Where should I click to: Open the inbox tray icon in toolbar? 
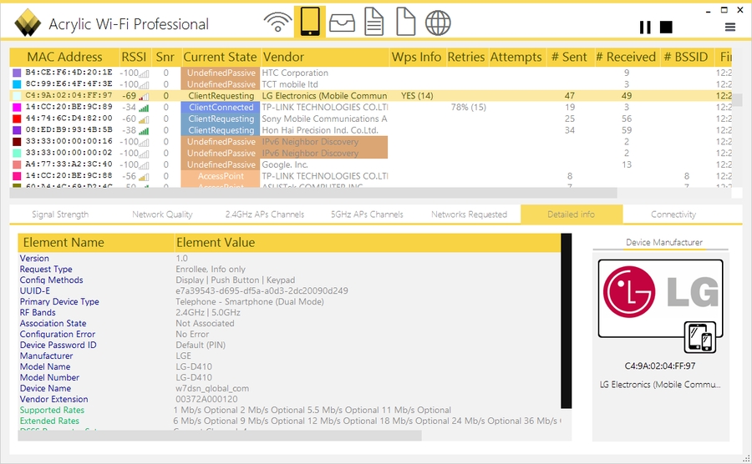pyautogui.click(x=343, y=23)
